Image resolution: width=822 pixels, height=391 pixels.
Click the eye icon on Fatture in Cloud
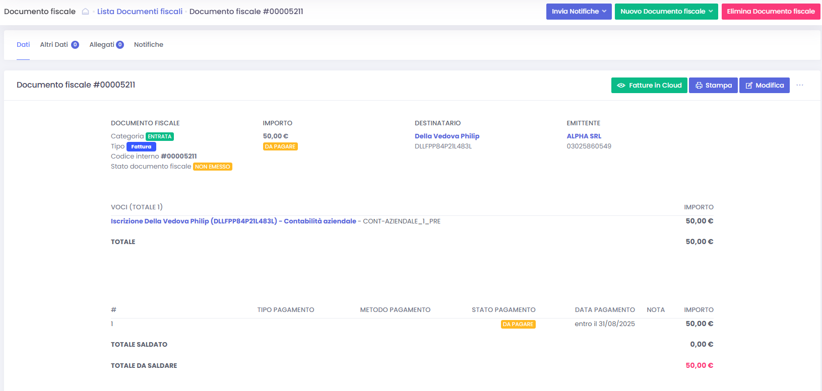point(621,86)
